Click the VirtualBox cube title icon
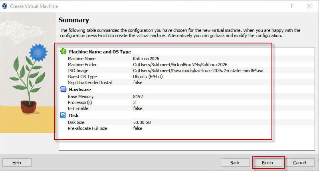319x171 pixels. tap(4, 6)
